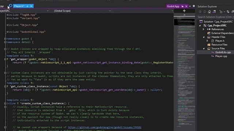Click the #include "GodotGlobal.hpp" line
The width and height of the screenshot is (234, 131).
26,32
